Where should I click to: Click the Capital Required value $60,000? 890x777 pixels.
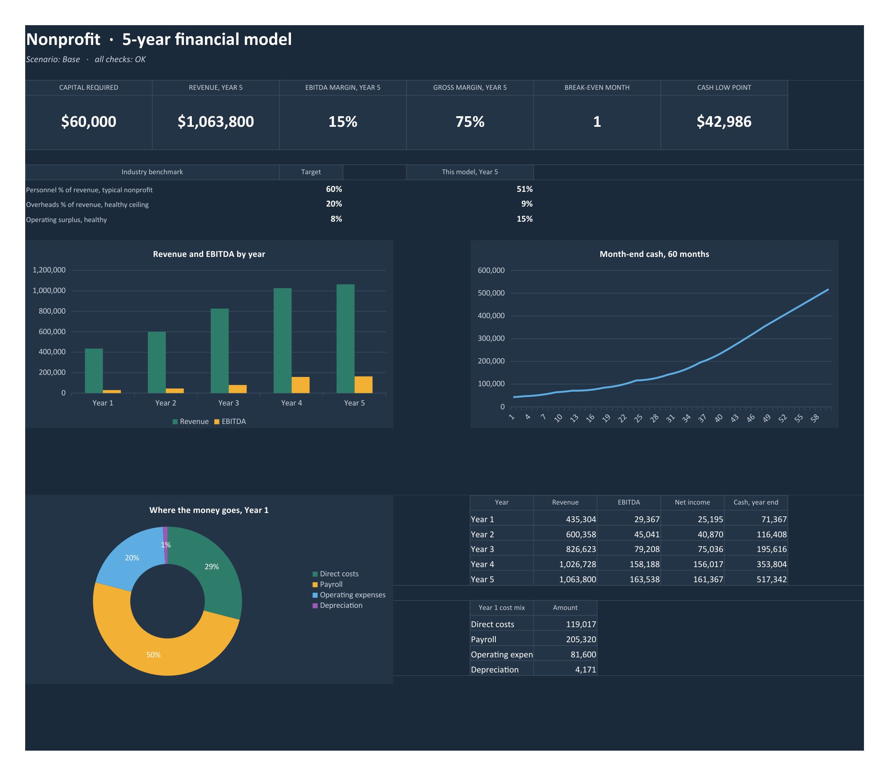point(89,122)
